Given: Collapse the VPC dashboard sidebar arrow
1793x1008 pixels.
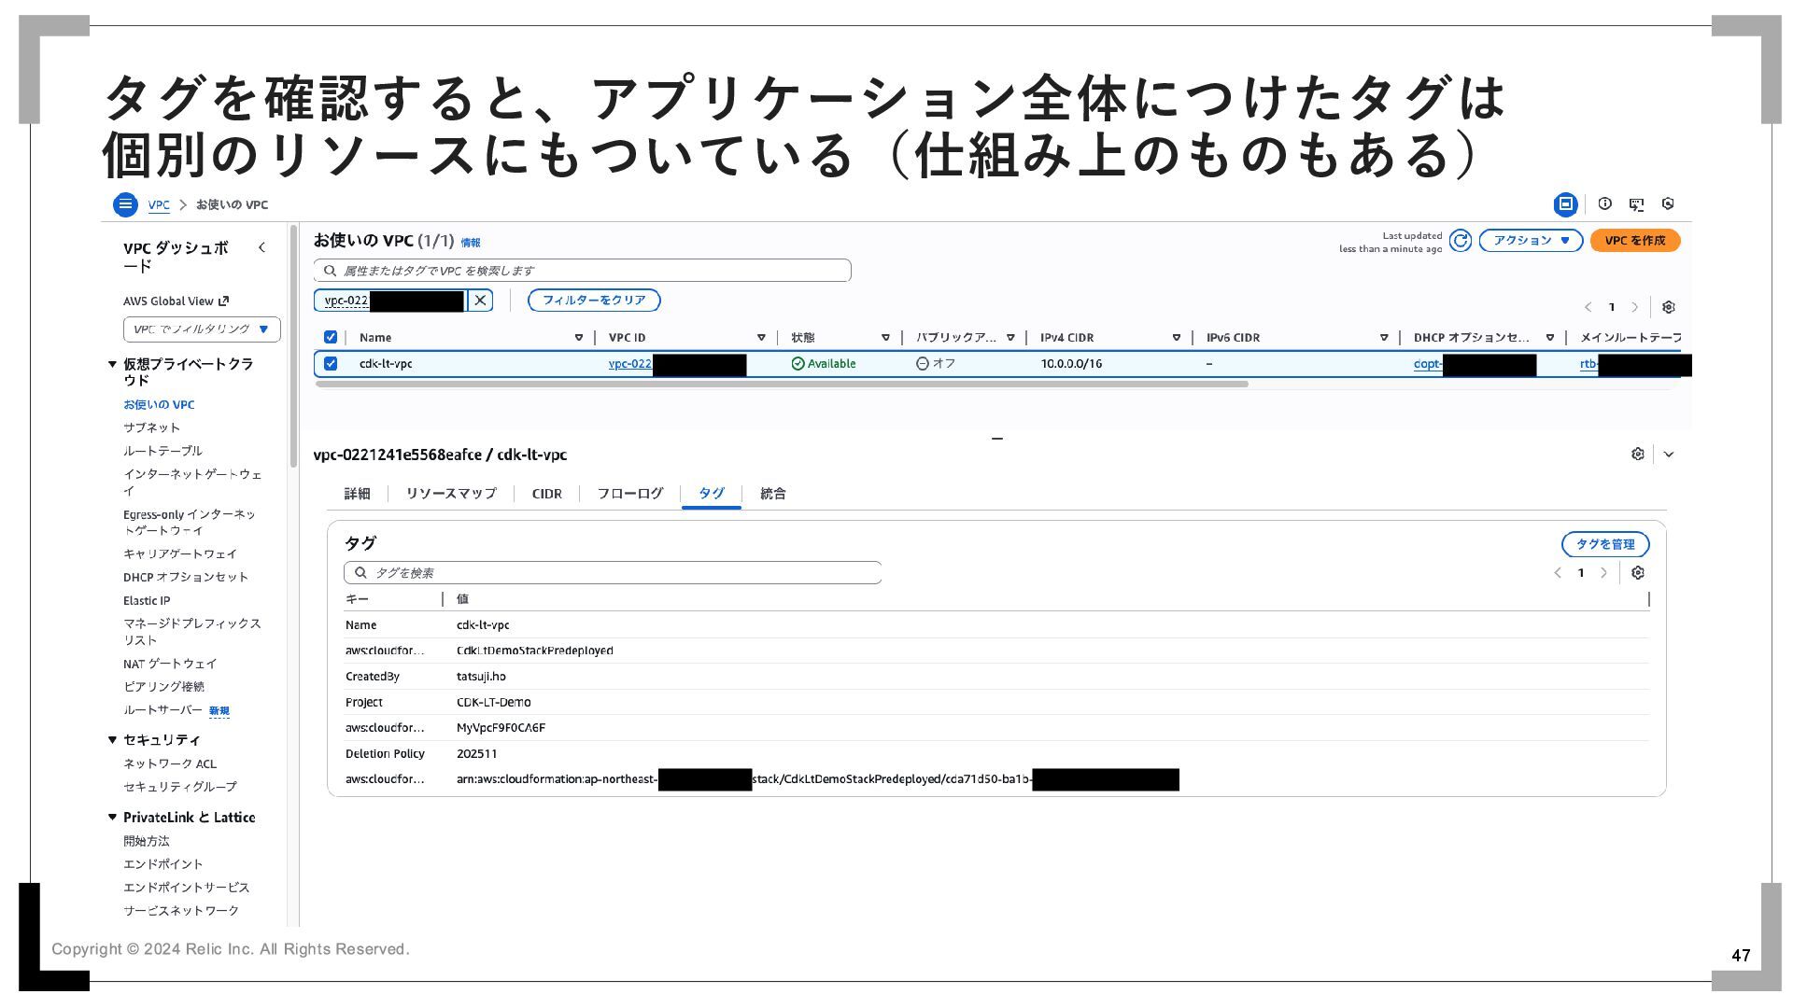Looking at the screenshot, I should pos(261,247).
